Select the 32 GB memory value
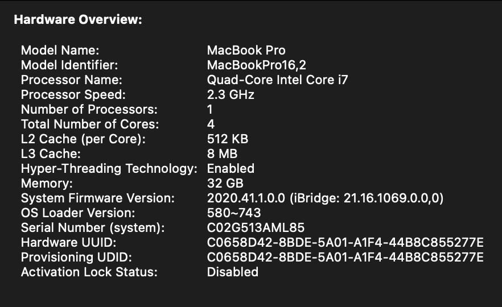502x307 pixels. 225,183
